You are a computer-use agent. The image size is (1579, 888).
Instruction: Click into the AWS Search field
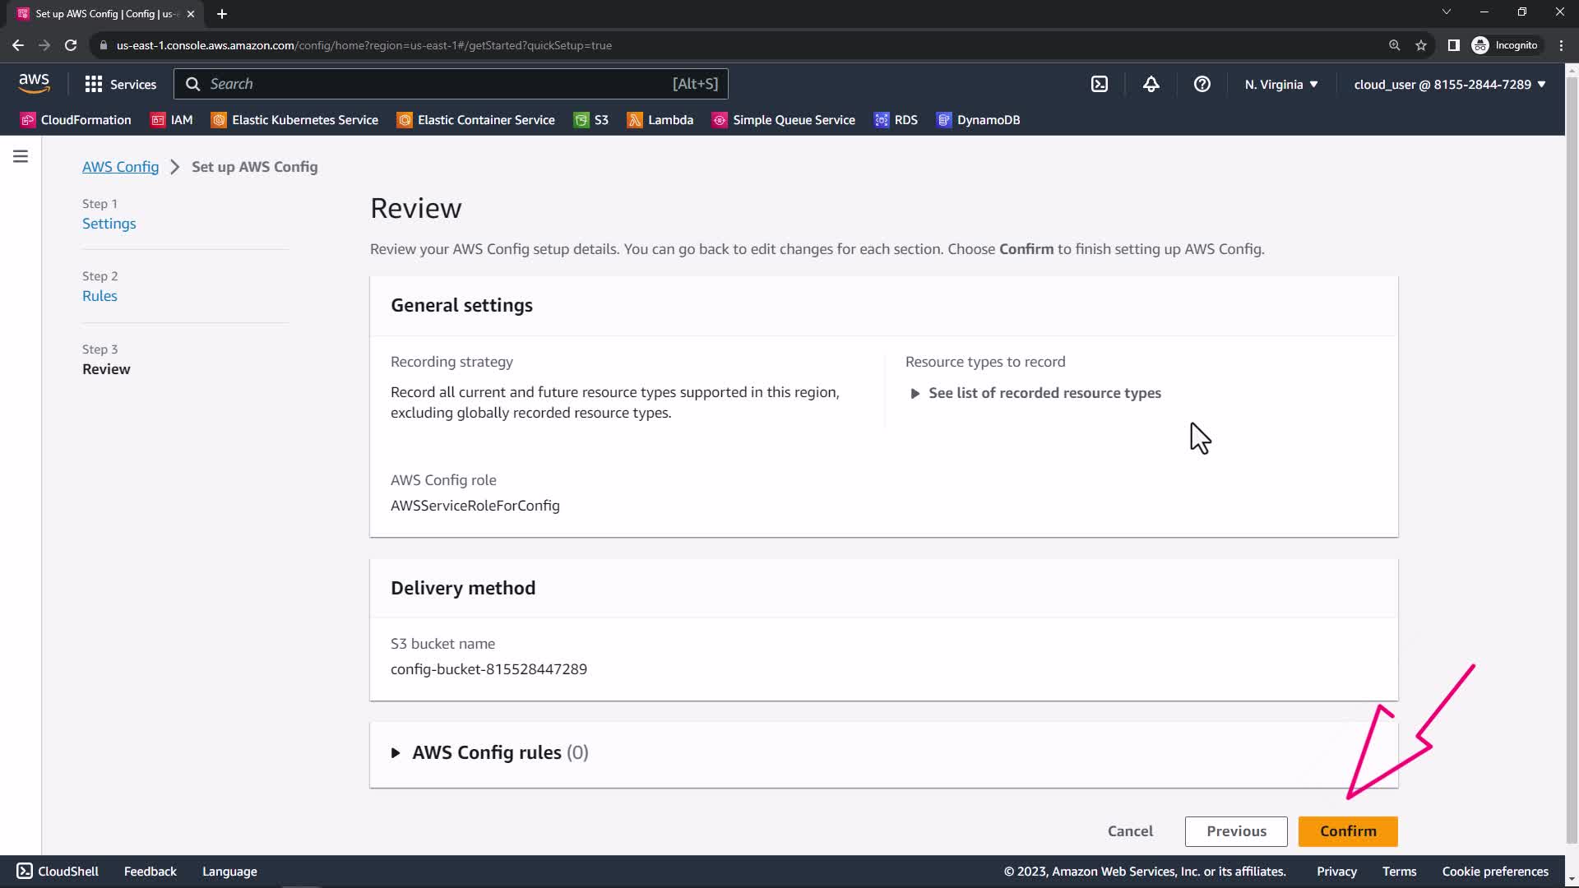[436, 84]
